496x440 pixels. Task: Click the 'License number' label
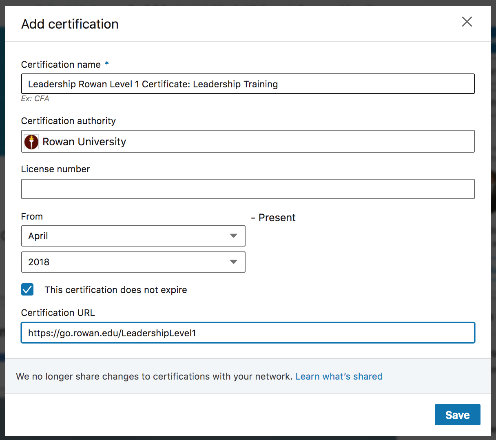point(55,169)
